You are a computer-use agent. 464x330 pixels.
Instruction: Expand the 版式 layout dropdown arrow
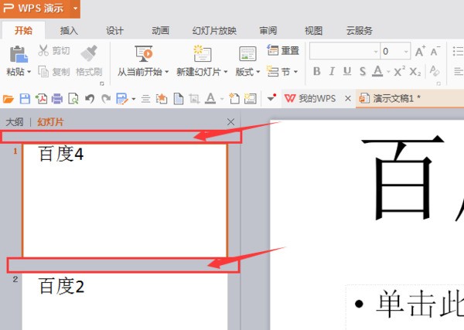258,72
